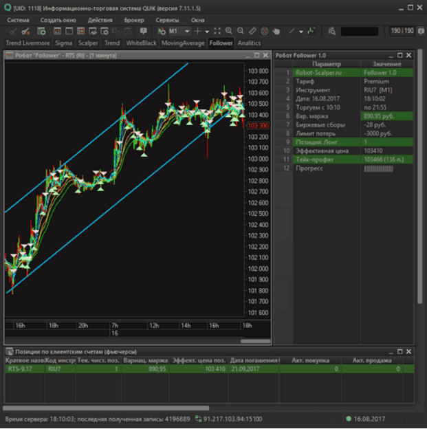This screenshot has width=427, height=429.
Task: Click the instrument search magnifier icon
Action: pyautogui.click(x=332, y=32)
